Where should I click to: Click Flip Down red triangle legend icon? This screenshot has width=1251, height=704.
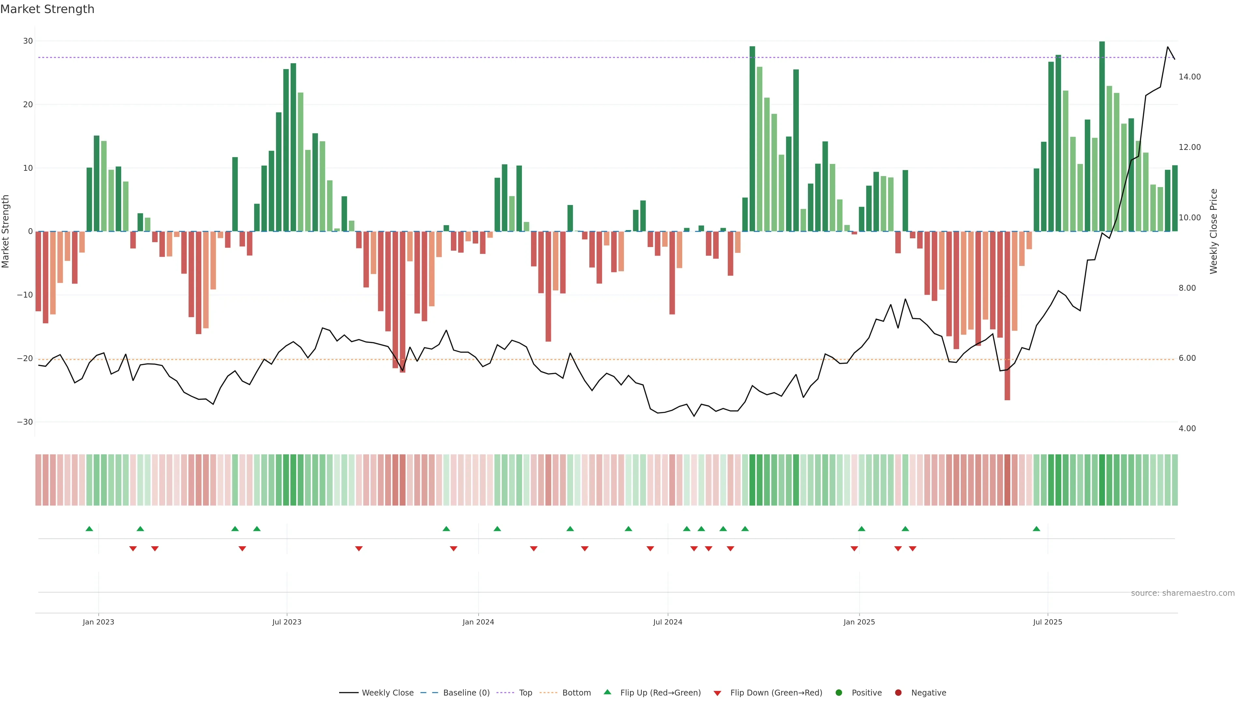717,693
